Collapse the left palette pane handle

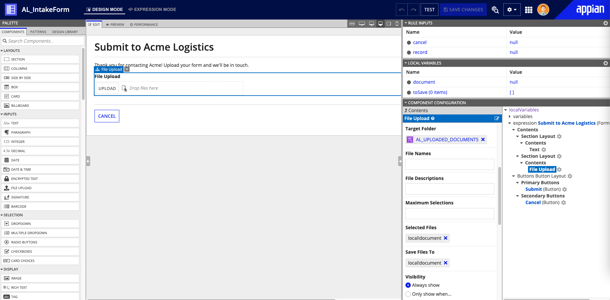88,161
